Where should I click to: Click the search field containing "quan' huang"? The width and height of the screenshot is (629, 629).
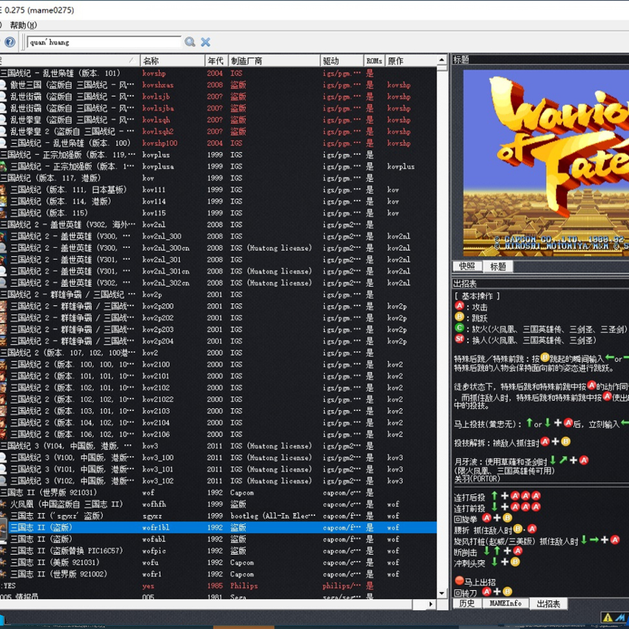104,42
